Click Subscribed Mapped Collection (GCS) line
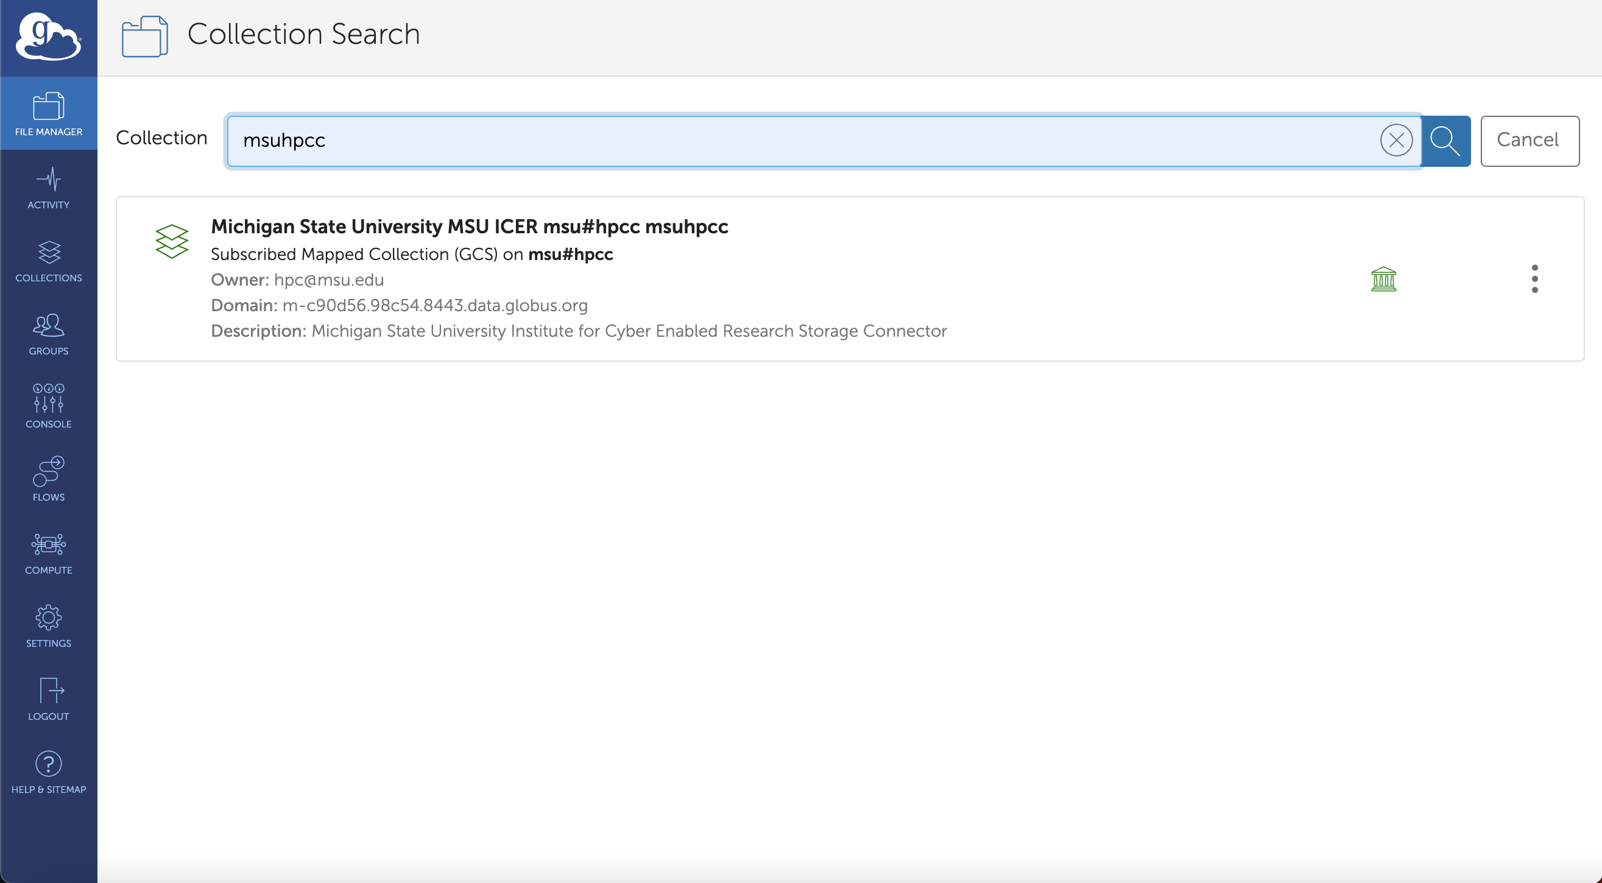 (412, 254)
